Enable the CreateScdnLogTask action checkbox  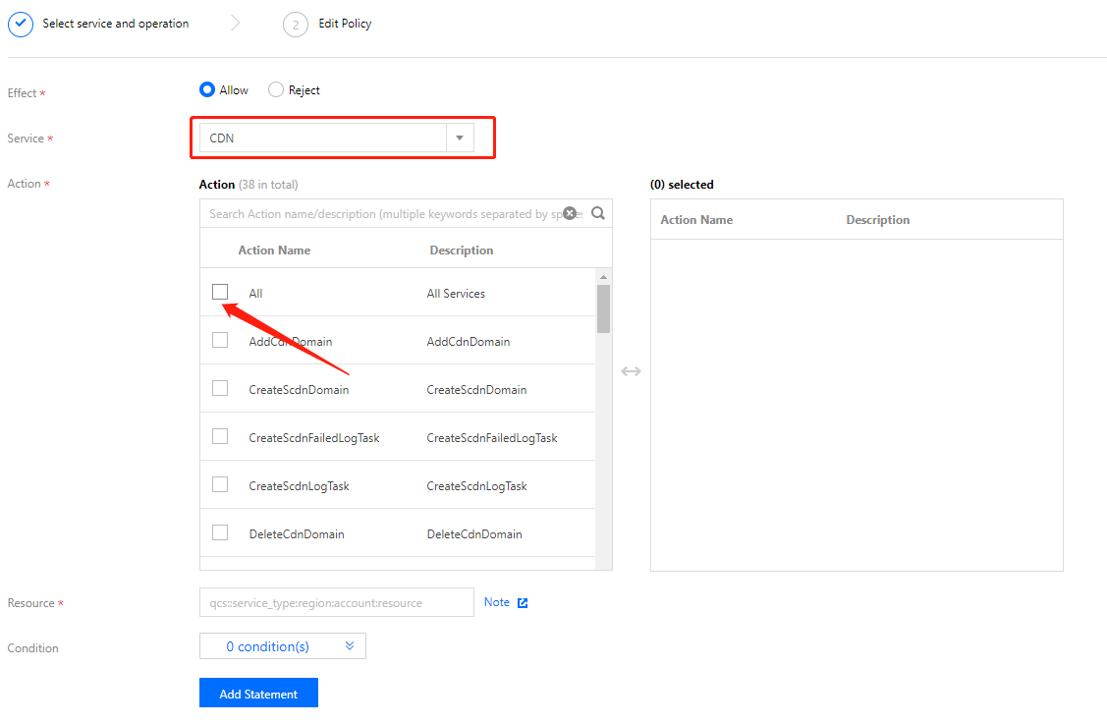coord(220,484)
